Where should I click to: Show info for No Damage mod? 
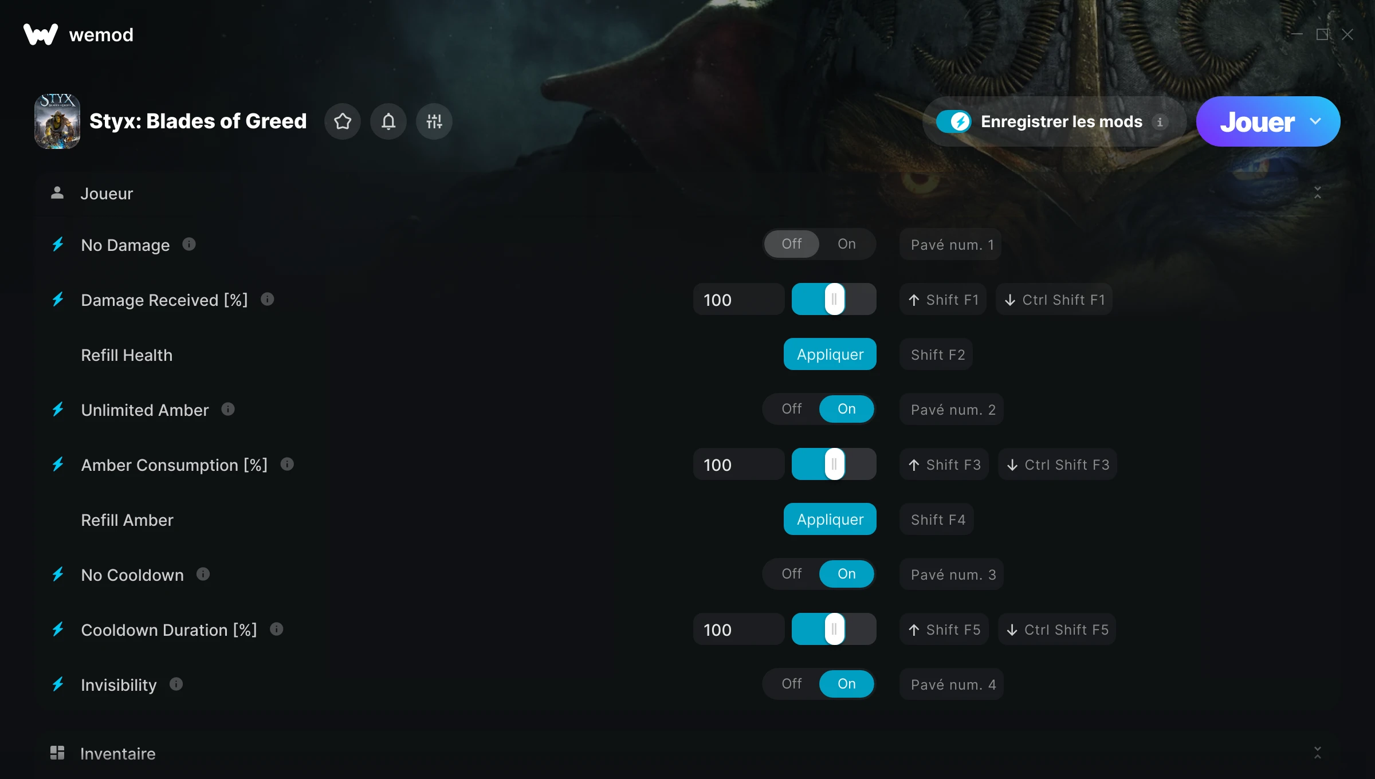pyautogui.click(x=189, y=245)
